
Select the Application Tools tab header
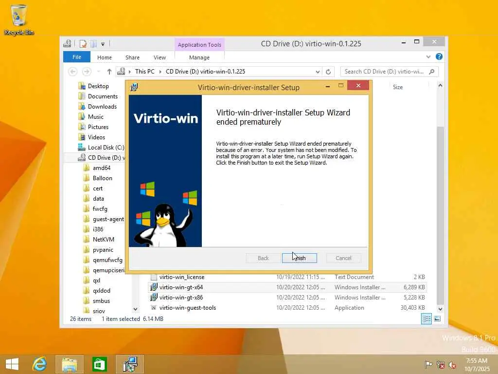click(199, 45)
